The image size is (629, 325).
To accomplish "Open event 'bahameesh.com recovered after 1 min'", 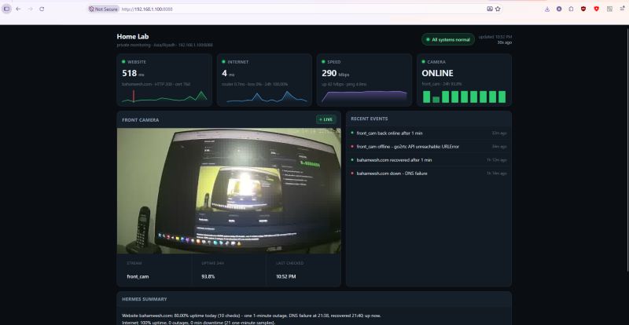I will tap(429, 160).
